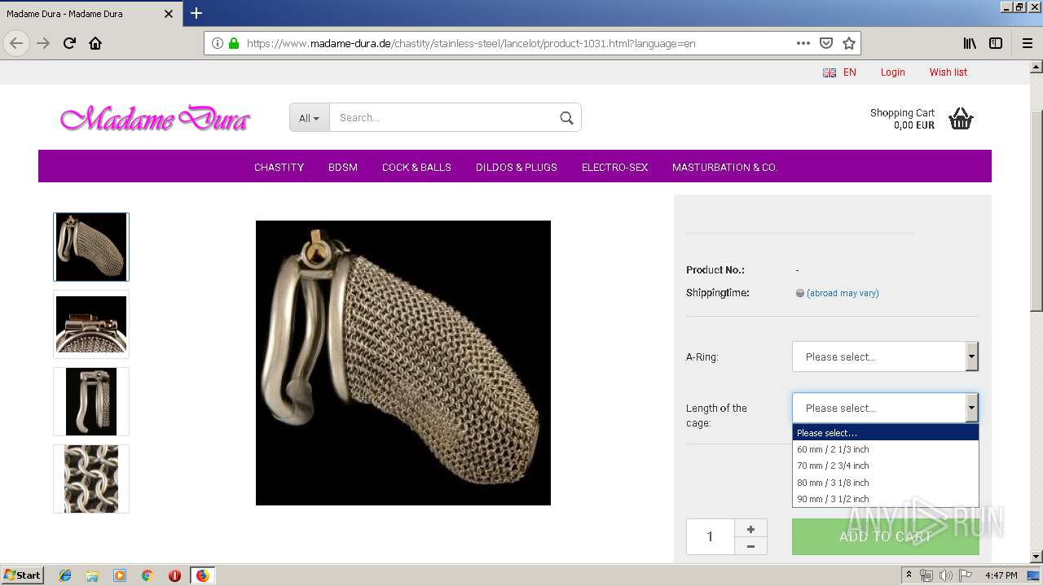Screen dimensions: 1043x586
Task: Select the chainmail close-up thumbnail
Action: (91, 479)
